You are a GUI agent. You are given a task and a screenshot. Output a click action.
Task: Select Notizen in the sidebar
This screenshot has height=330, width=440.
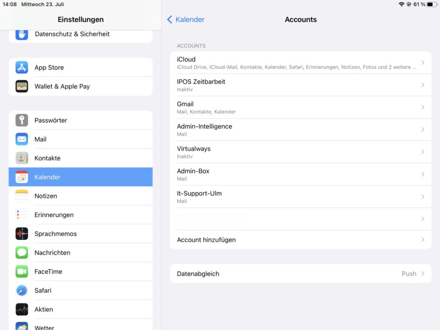[80, 196]
